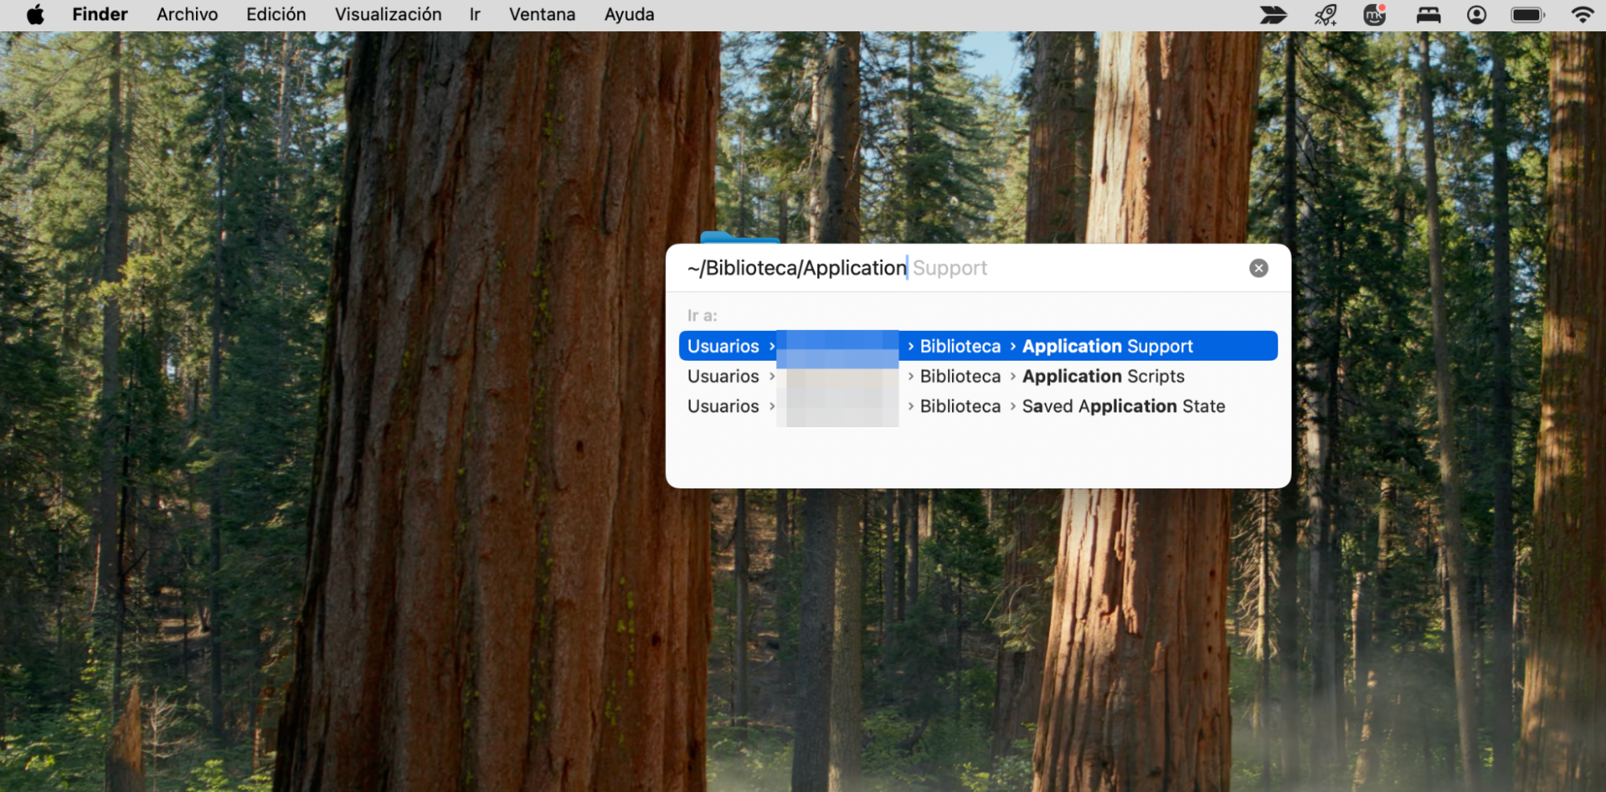Viewport: 1606px width, 792px height.
Task: Open the Wi-Fi menu bar icon
Action: click(x=1581, y=14)
